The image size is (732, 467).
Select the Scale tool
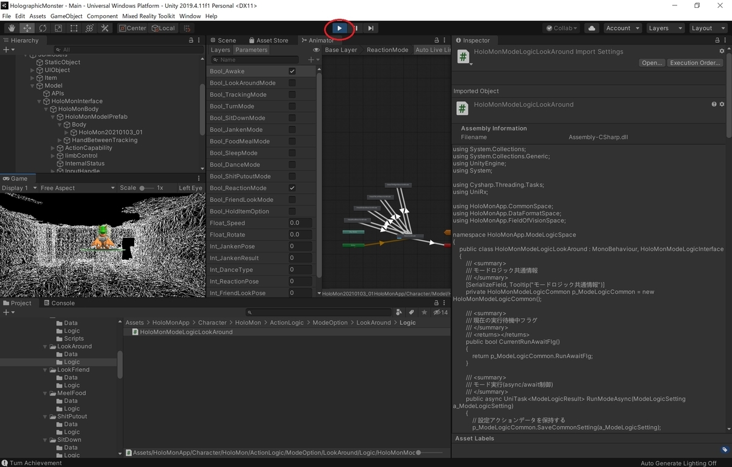pos(58,28)
